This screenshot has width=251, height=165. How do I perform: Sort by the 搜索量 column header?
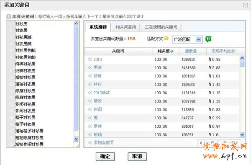pos(190,51)
